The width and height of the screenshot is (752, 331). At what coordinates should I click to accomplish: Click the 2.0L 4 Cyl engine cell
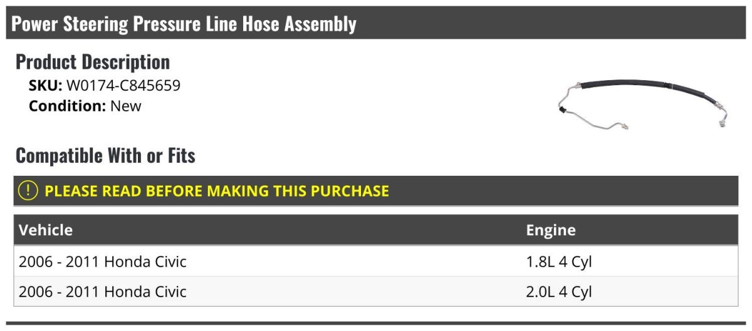click(558, 292)
